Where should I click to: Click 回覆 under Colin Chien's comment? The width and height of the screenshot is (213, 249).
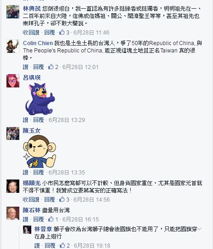(x=38, y=67)
